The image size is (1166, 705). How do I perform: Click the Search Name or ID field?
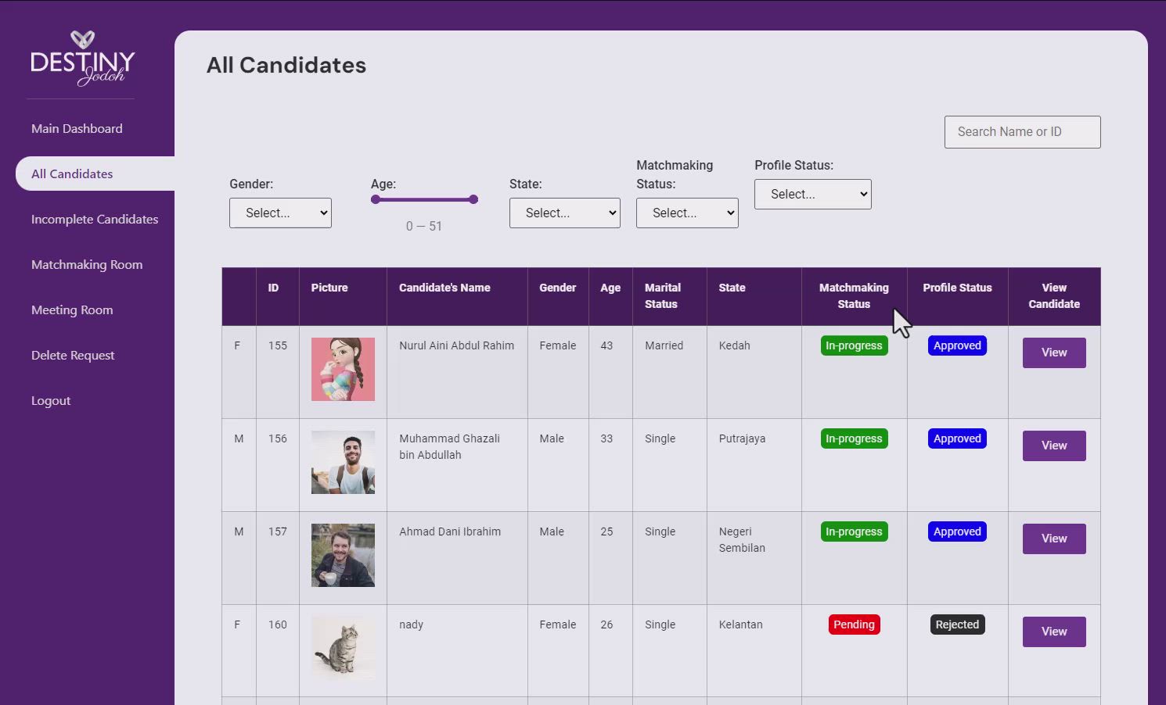pos(1022,132)
